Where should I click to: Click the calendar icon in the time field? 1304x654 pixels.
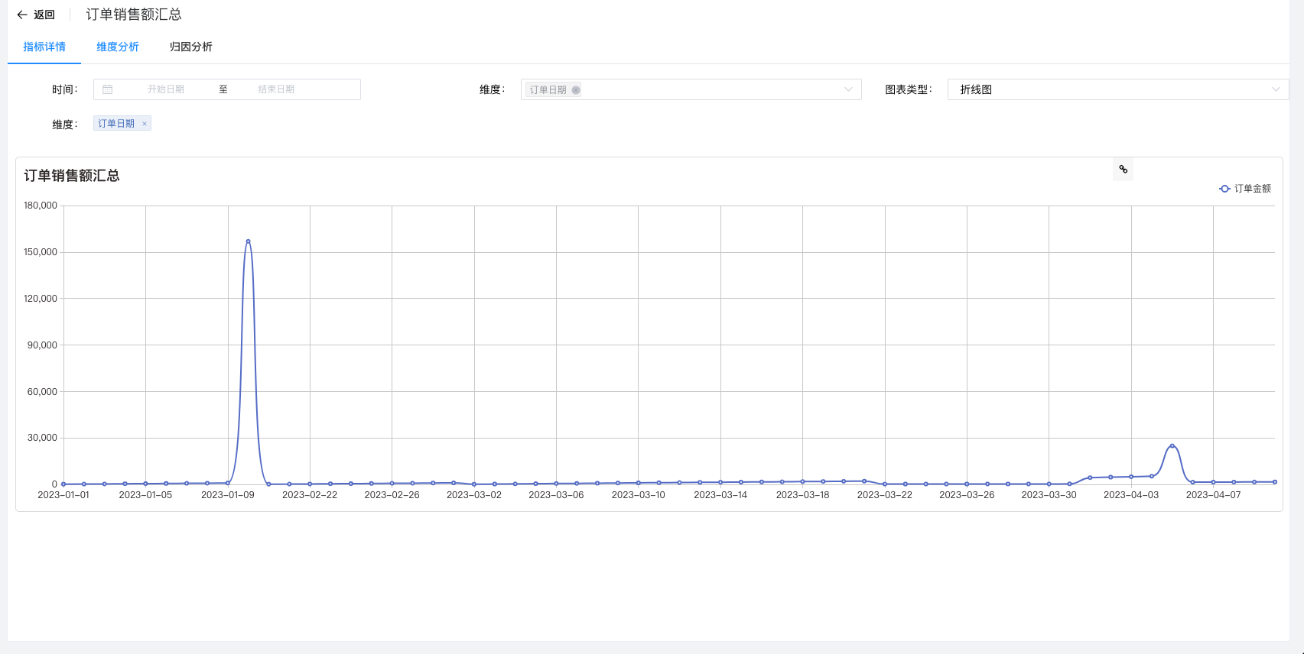click(108, 89)
